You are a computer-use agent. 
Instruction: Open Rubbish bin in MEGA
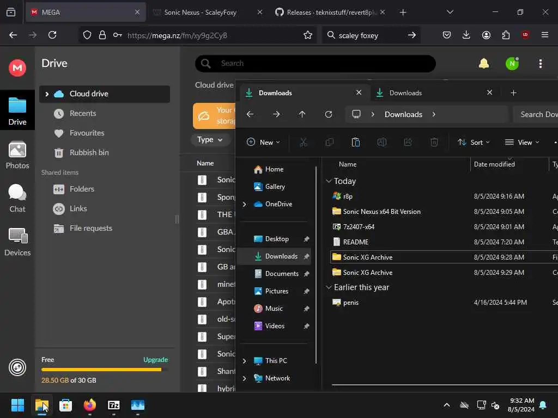(x=104, y=152)
